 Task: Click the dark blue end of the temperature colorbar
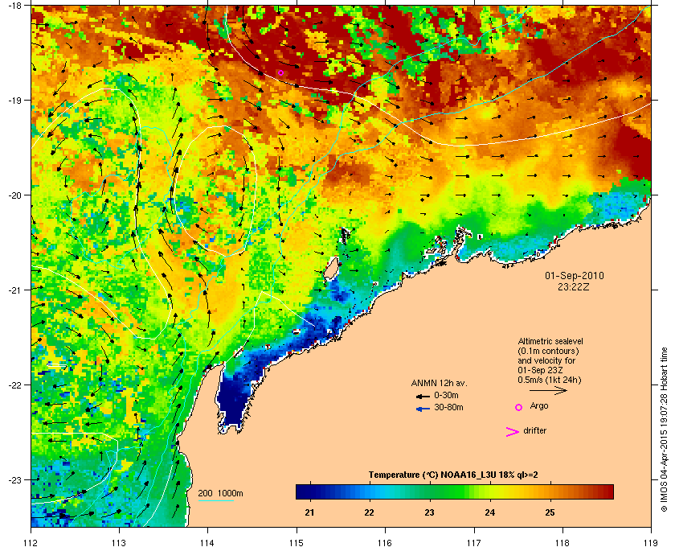pos(304,491)
